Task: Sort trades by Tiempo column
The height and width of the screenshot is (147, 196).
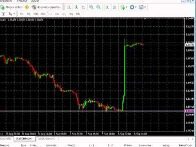Action: point(4,145)
